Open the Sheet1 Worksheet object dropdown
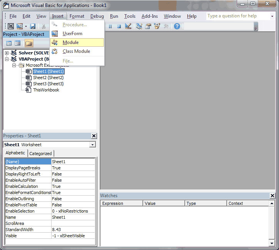279x250 pixels. click(92, 145)
